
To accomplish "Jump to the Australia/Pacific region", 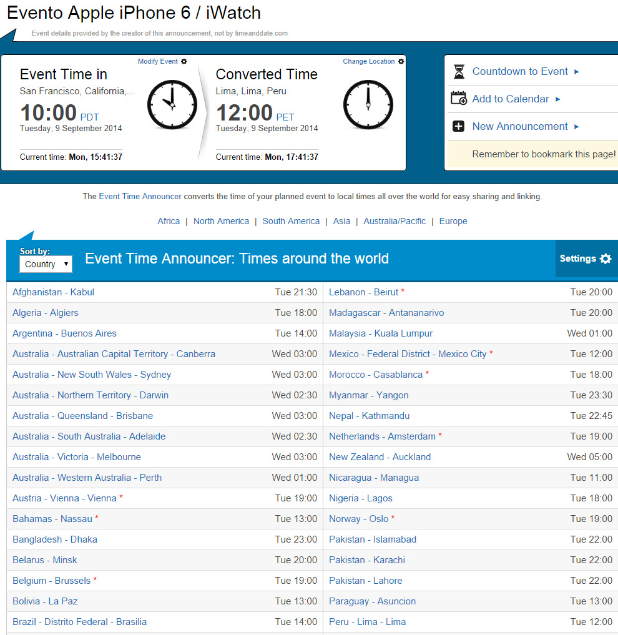I will [x=395, y=221].
